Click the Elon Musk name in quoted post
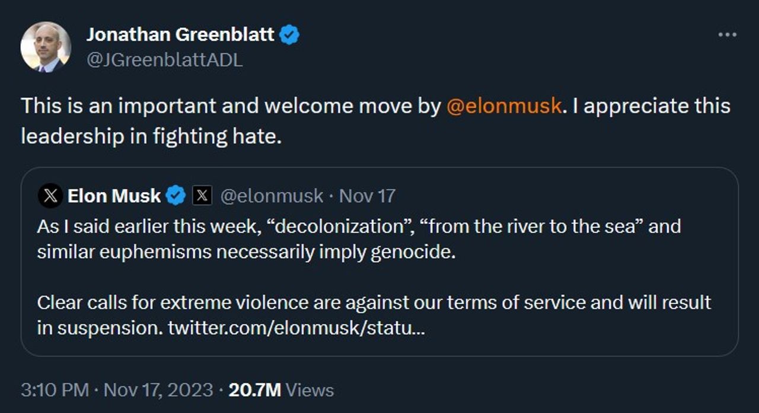Screen dimensions: 759x413 coord(114,196)
